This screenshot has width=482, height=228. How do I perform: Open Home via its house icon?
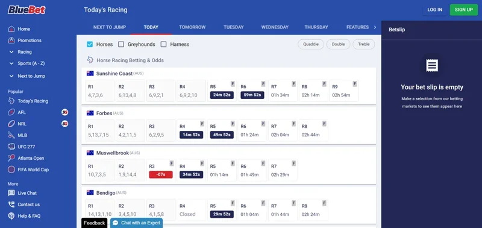(11, 29)
